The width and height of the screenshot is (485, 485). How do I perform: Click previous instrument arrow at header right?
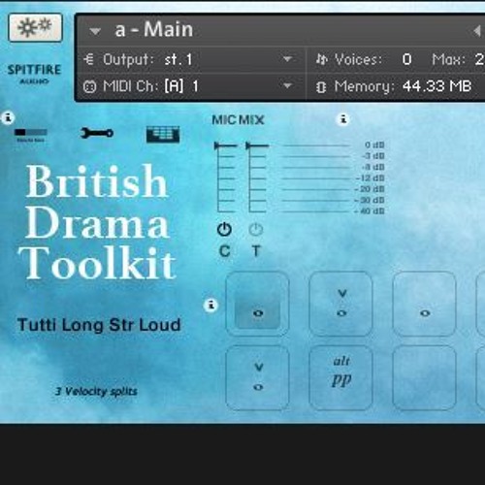pyautogui.click(x=476, y=31)
